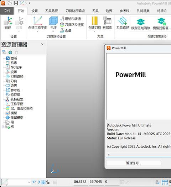Open dropdown under 创建工作平面
171x187 pixels.
click(37, 31)
